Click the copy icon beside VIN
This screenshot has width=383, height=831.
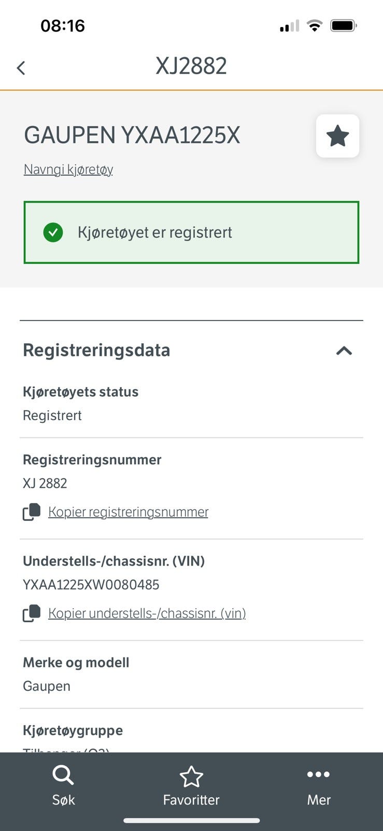tap(31, 613)
